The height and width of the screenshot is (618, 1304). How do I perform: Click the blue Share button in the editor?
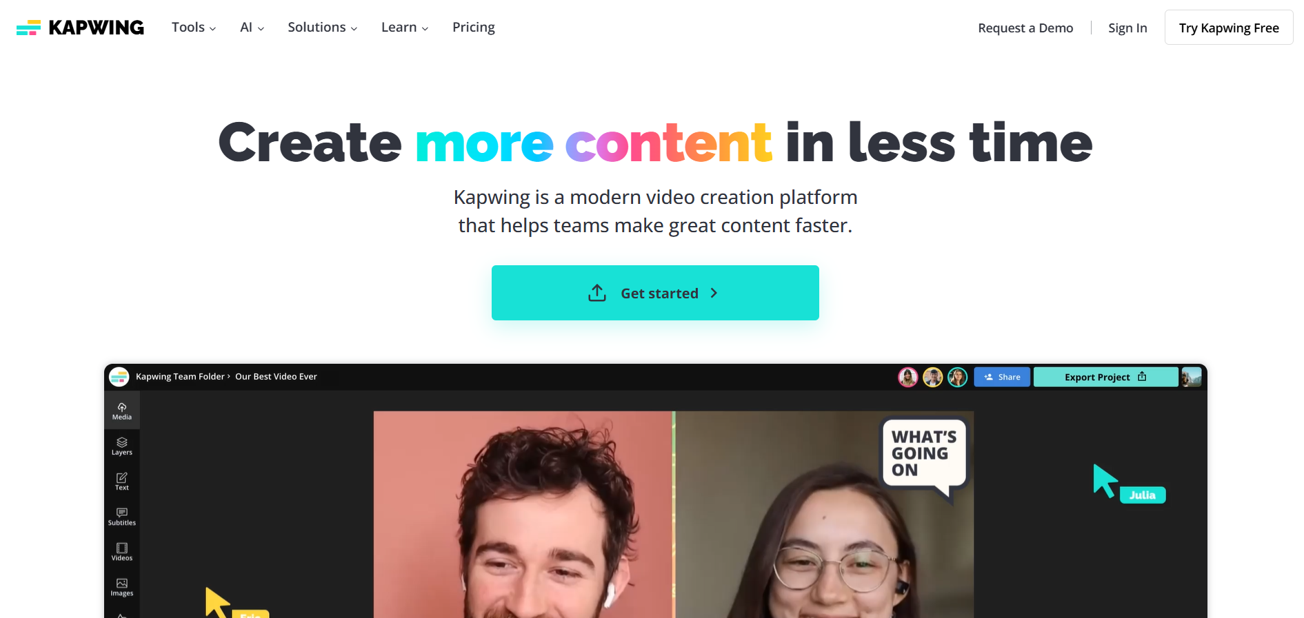tap(1002, 377)
